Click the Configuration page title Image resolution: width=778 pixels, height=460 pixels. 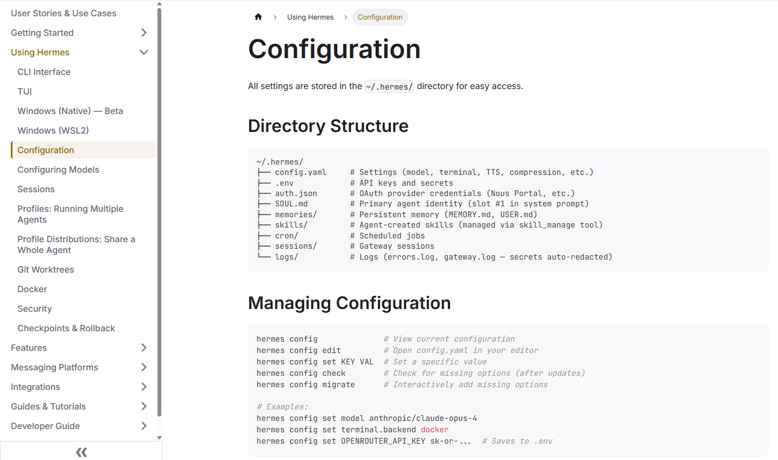coord(334,49)
